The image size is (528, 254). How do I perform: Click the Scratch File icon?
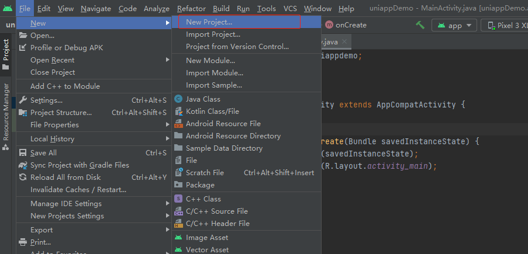(x=178, y=173)
